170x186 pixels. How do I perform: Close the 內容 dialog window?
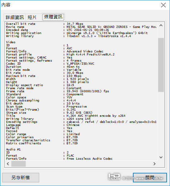tap(163, 5)
